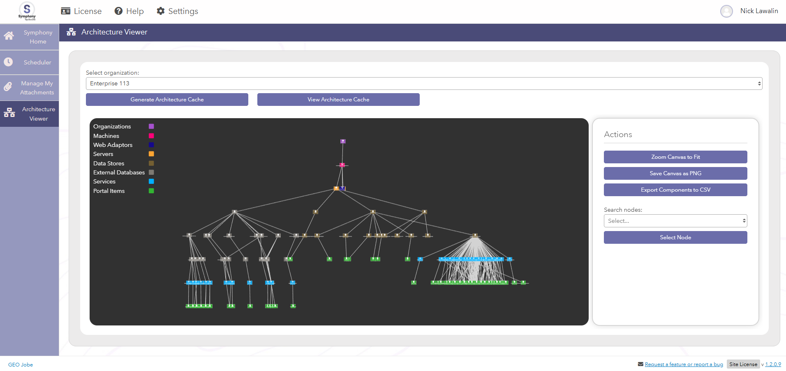Click View Architecture Cache button

coord(338,100)
